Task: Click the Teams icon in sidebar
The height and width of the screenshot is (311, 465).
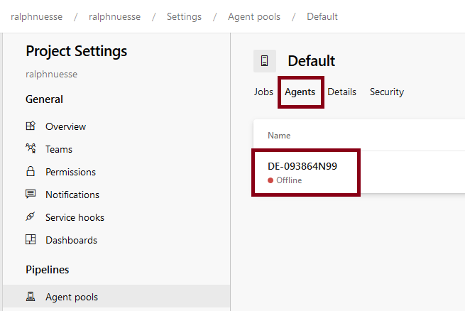Action: tap(31, 149)
